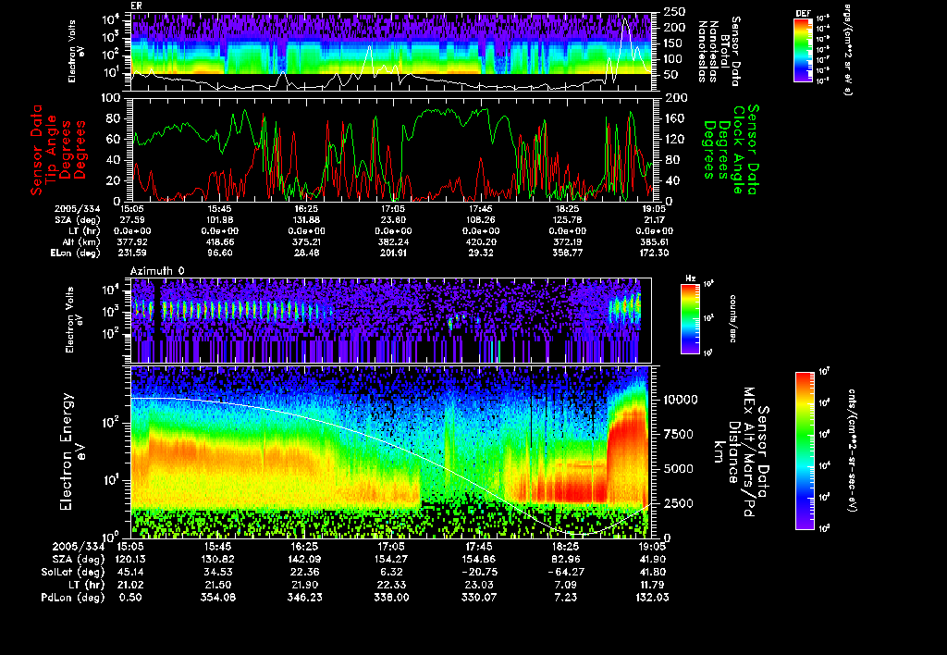The width and height of the screenshot is (947, 655).
Task: Click the altitude value '377.92'
Action: click(132, 241)
